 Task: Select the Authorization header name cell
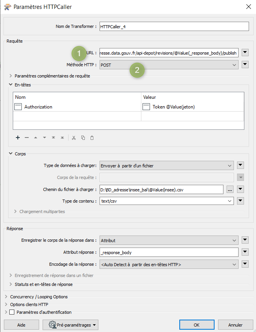click(x=77, y=107)
